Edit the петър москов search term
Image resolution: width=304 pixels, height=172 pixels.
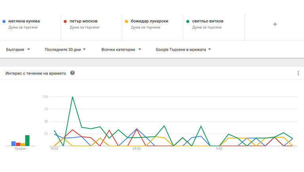pyautogui.click(x=84, y=21)
